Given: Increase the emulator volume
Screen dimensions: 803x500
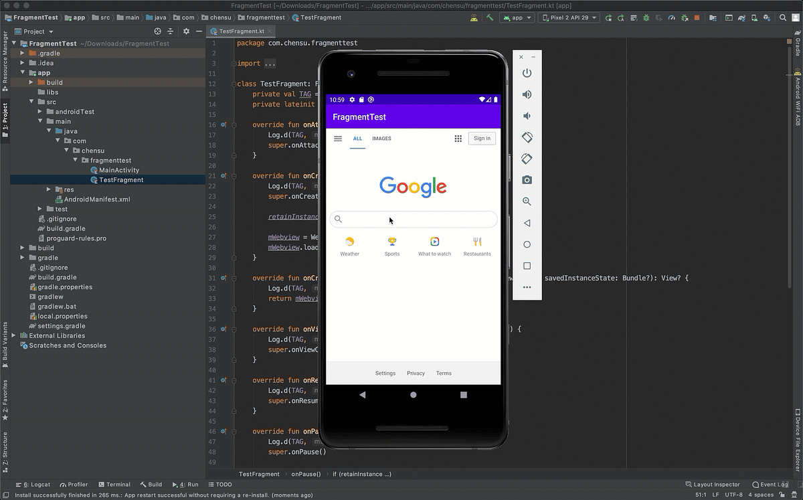Looking at the screenshot, I should click(527, 94).
